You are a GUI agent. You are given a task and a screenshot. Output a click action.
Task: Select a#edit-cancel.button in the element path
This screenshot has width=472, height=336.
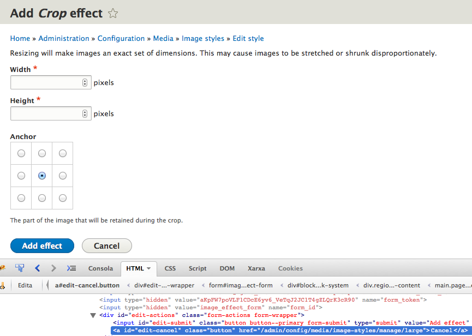tap(87, 285)
